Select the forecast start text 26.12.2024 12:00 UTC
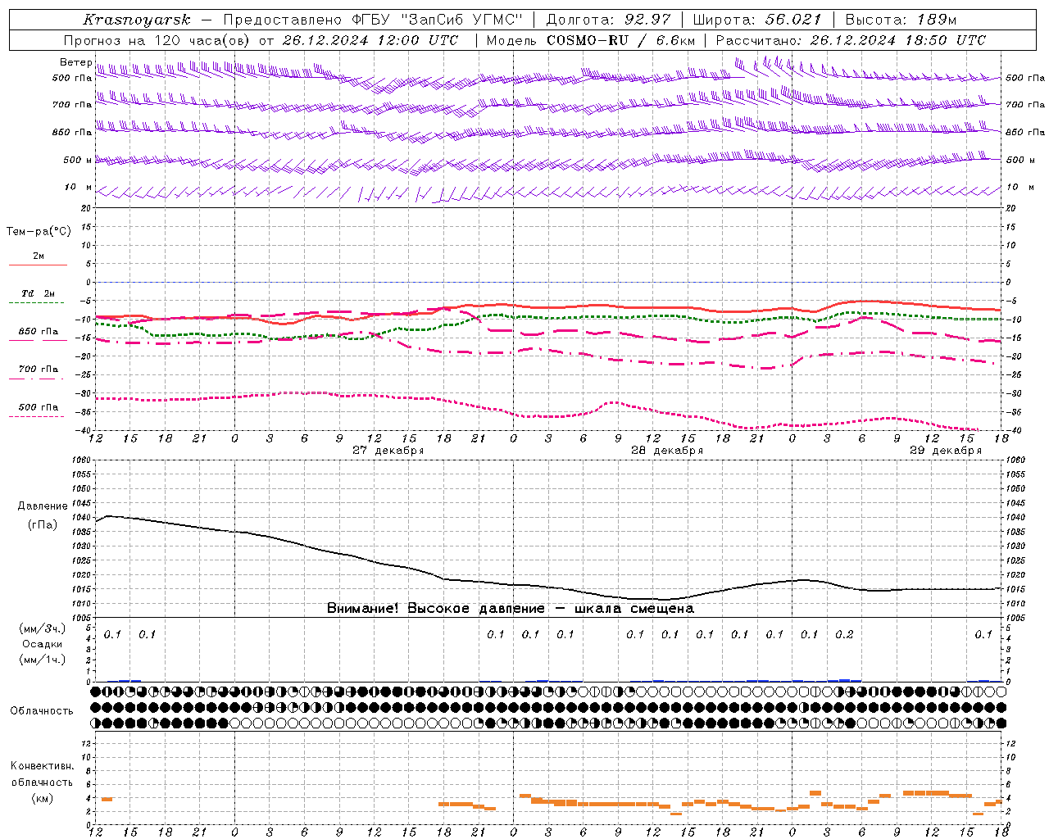This screenshot has height=839, width=1049. tap(370, 40)
